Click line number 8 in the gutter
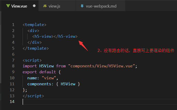 click(x=13, y=66)
